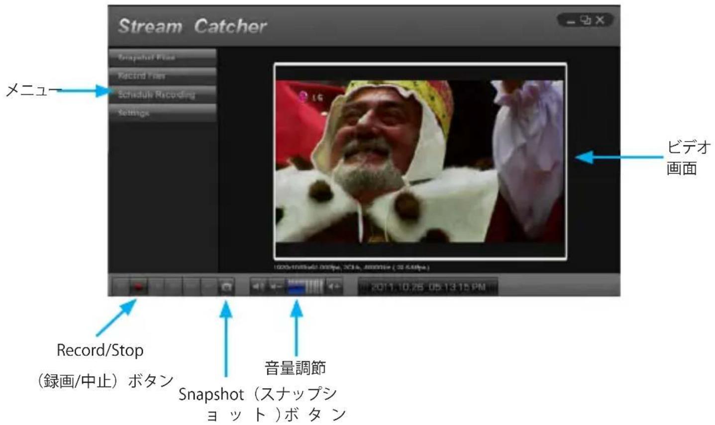The width and height of the screenshot is (715, 425).
Task: Click the Stream Catcher title text
Action: [x=193, y=26]
